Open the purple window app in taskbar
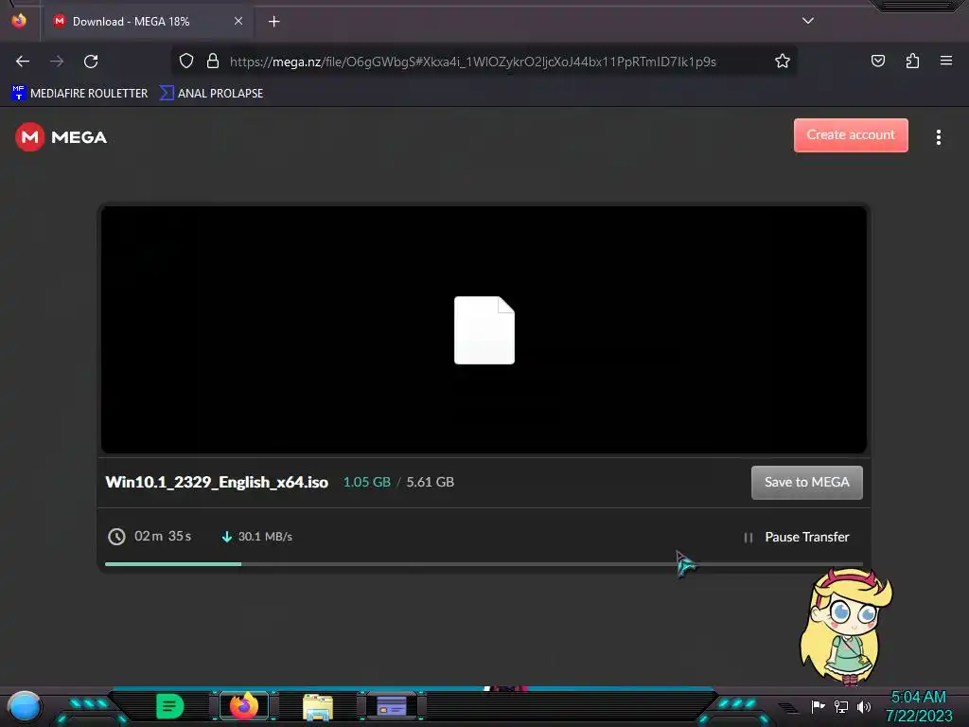 point(391,706)
